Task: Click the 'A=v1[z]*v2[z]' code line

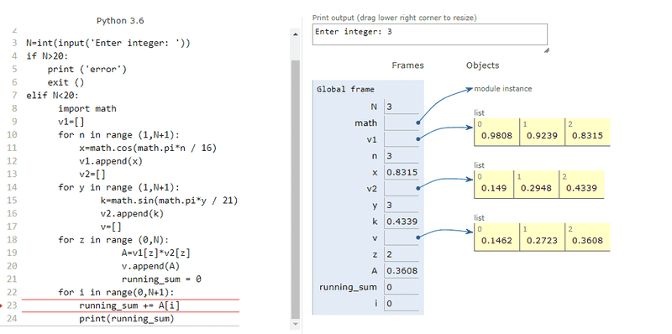Action: tap(155, 253)
